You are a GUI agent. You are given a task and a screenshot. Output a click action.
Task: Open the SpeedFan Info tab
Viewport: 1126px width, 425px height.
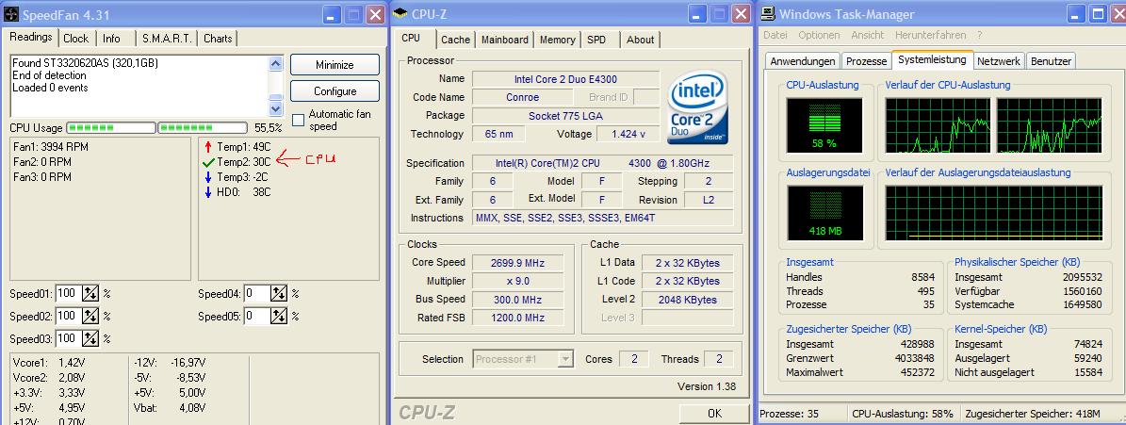pos(111,39)
